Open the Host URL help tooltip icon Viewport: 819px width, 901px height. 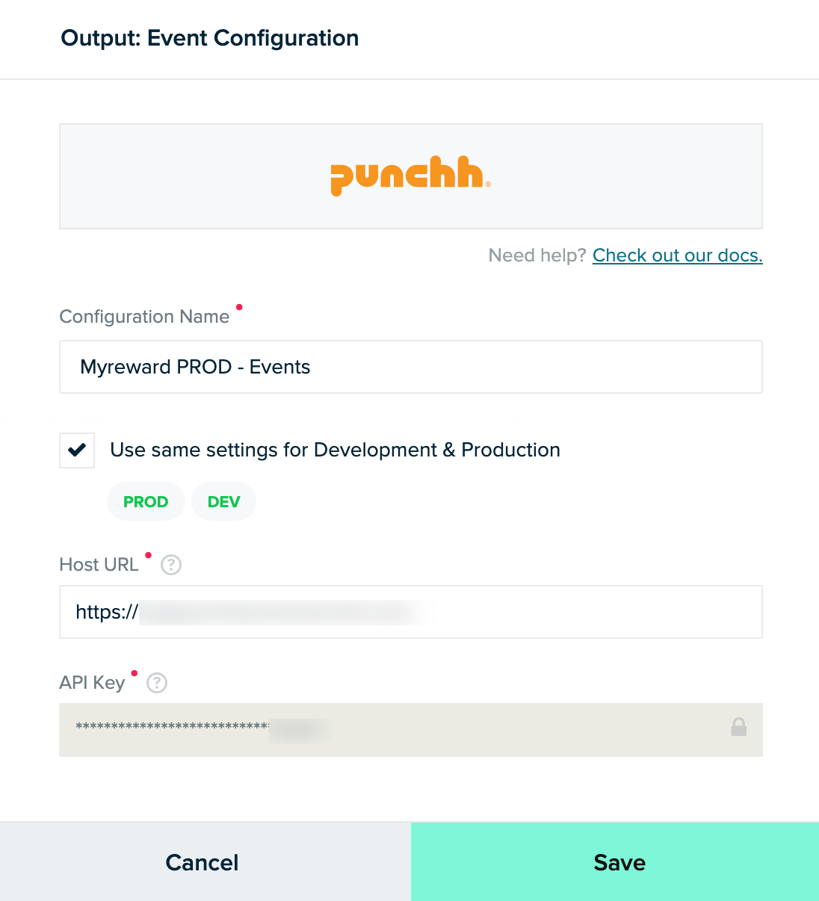pos(171,565)
